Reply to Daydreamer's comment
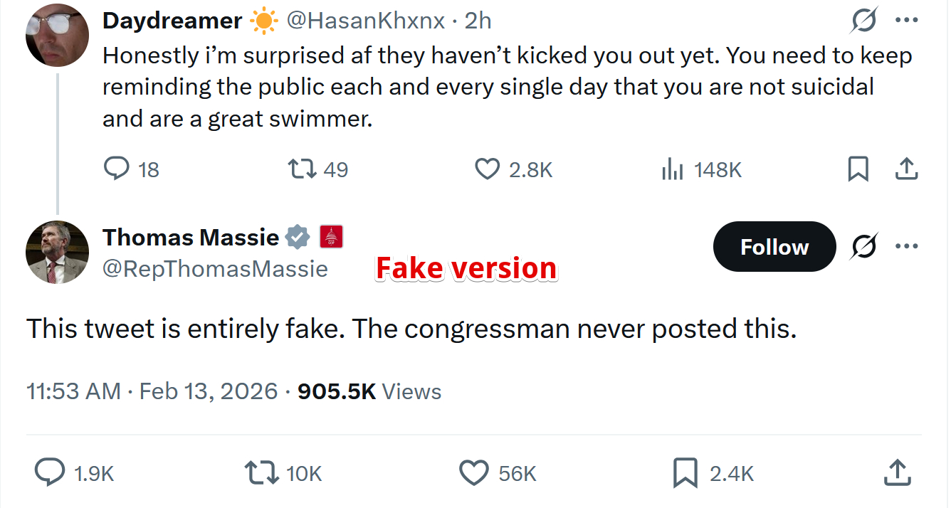This screenshot has height=508, width=951. pyautogui.click(x=115, y=169)
